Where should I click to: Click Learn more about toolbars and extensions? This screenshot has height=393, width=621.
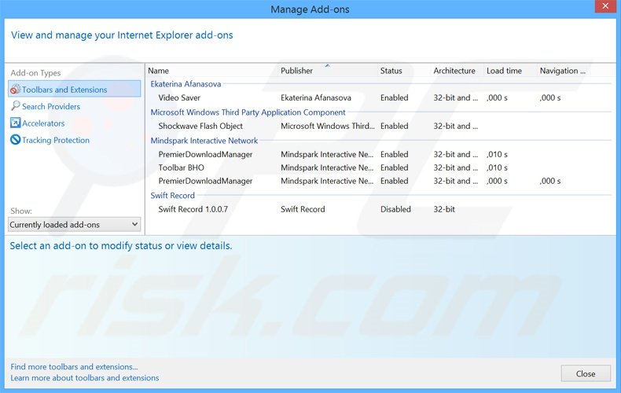85,378
